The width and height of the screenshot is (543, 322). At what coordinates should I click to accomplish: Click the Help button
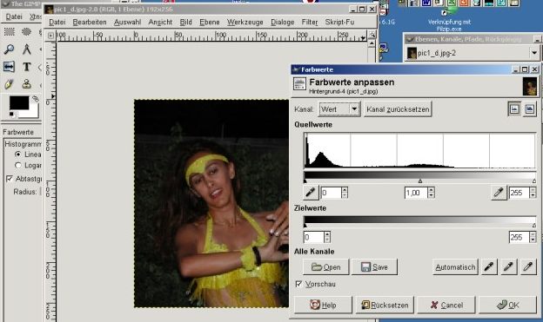323,305
